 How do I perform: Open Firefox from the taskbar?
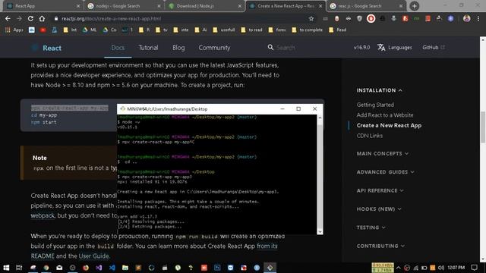tap(86, 268)
